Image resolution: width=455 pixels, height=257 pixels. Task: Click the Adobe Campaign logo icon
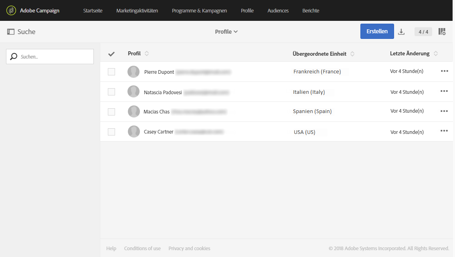[11, 10]
